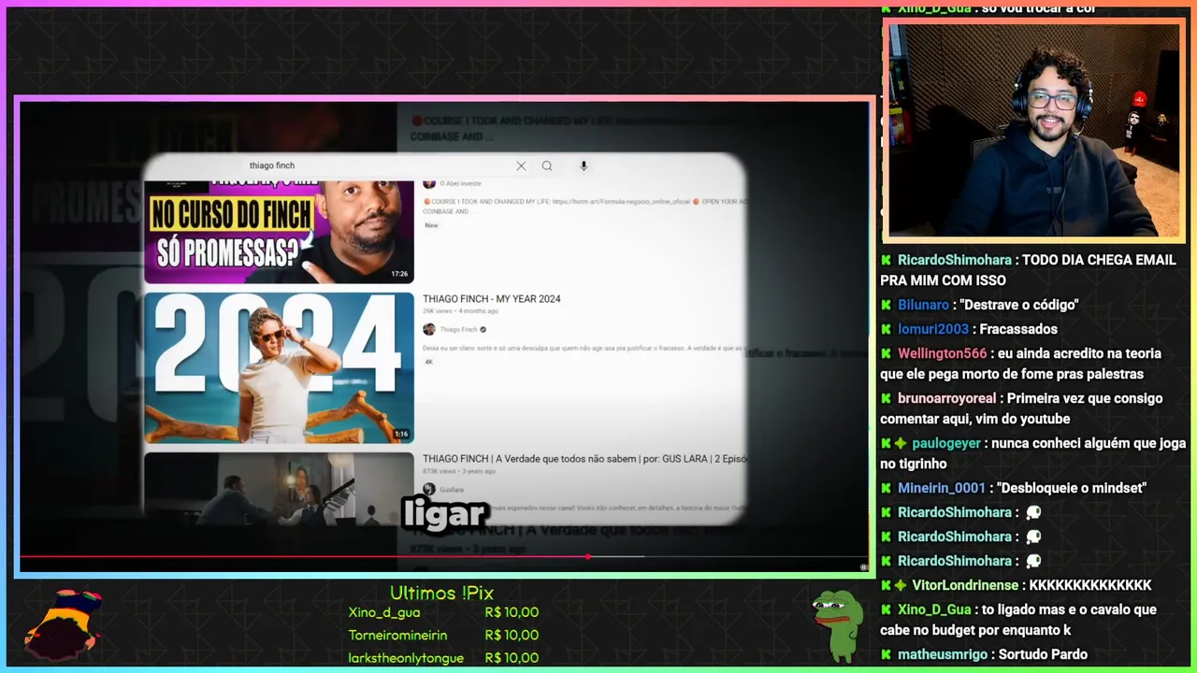
Task: Click the Thiago Finch channel avatar
Action: click(x=429, y=329)
